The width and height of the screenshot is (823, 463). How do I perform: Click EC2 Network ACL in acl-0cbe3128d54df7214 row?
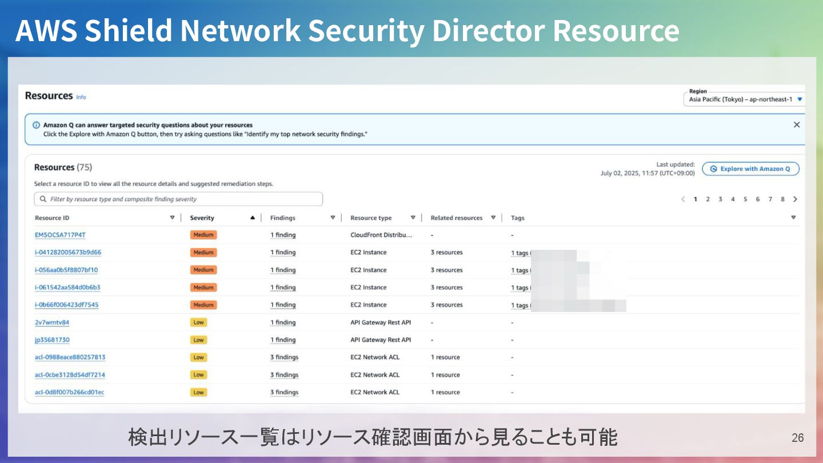375,375
